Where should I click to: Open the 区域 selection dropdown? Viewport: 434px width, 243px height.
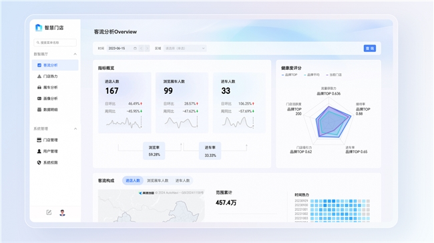[184, 49]
